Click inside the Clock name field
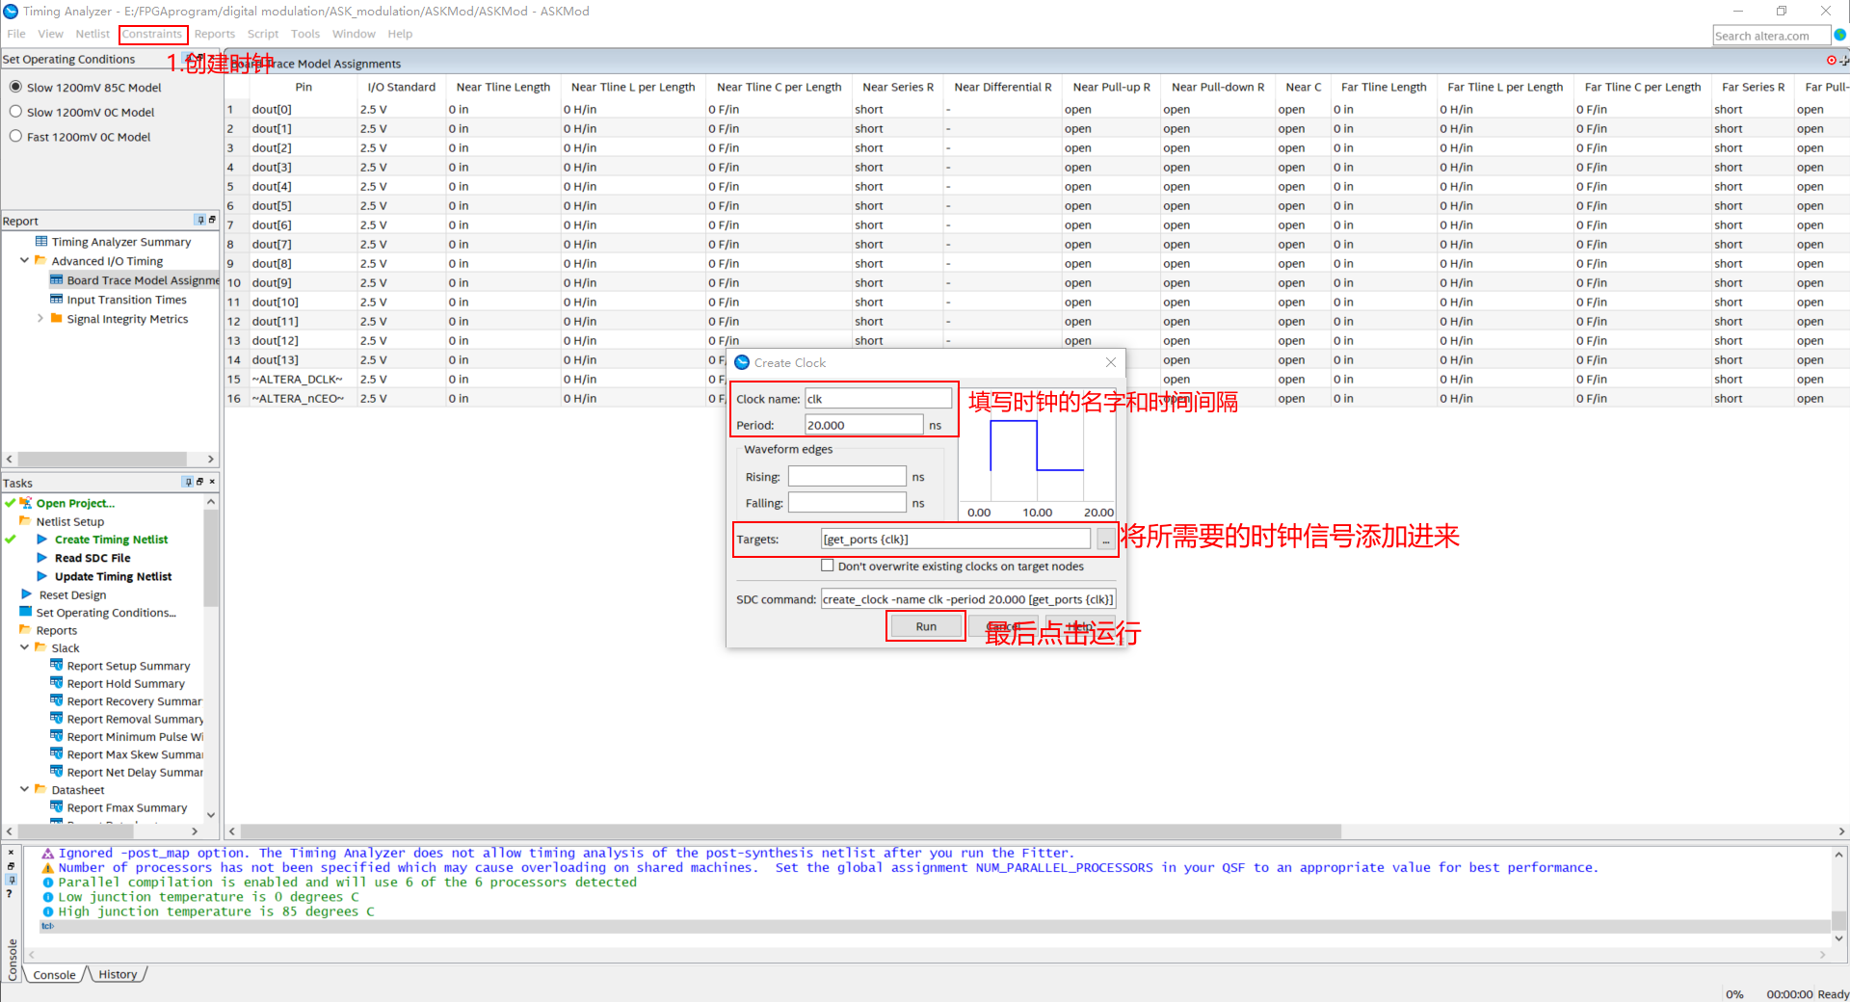This screenshot has width=1850, height=1002. [877, 398]
